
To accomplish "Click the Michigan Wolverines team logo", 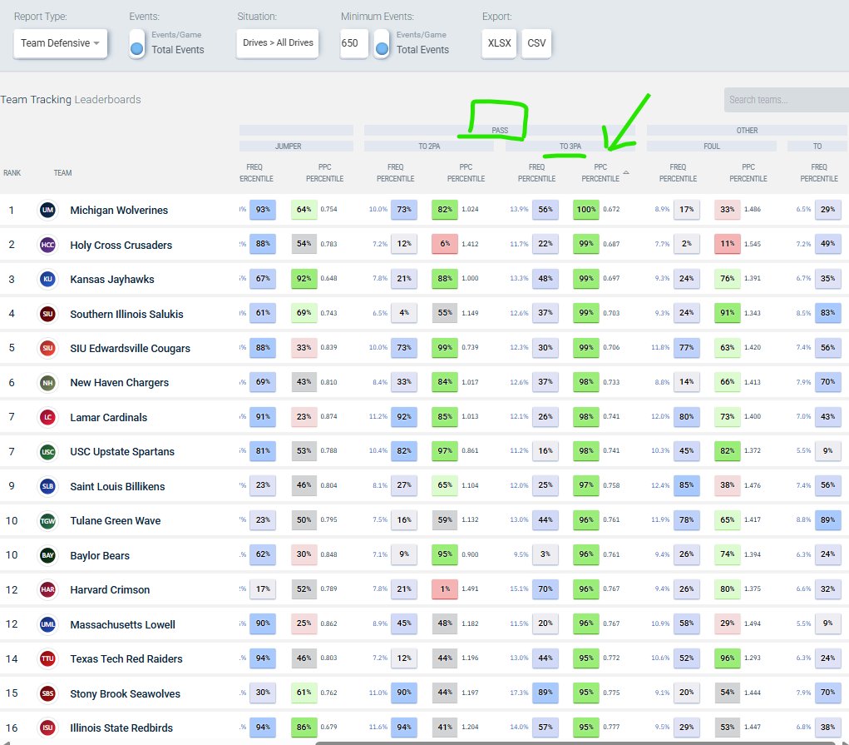I will tap(47, 210).
